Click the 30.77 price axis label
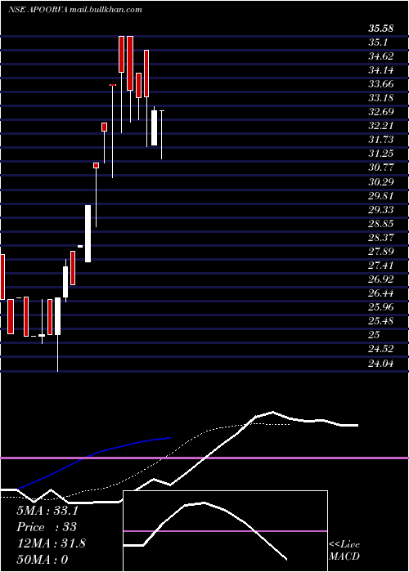The height and width of the screenshot is (572, 409). pos(381,168)
